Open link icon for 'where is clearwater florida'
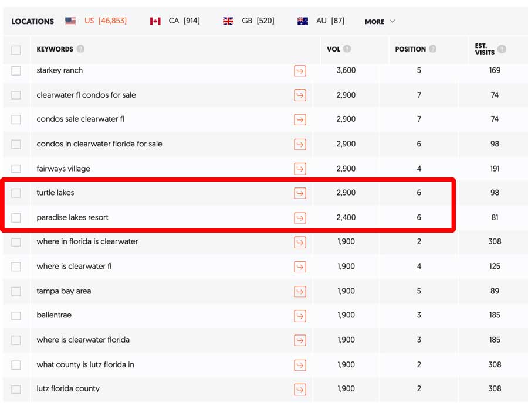 [300, 340]
